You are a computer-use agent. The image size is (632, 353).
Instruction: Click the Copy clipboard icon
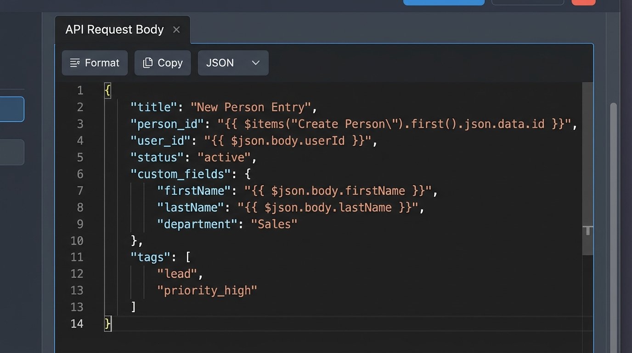(x=147, y=63)
